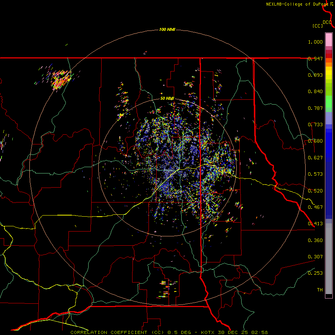Select the red segment of the color bar
335x335 pixels.
click(329, 56)
